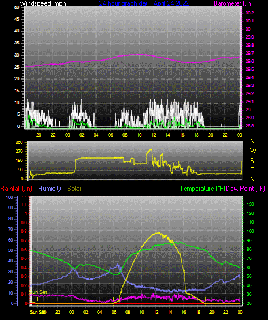268x320 pixels.
Task: Click the "Windspeed (mph)" axis title
Action: (x=44, y=3)
